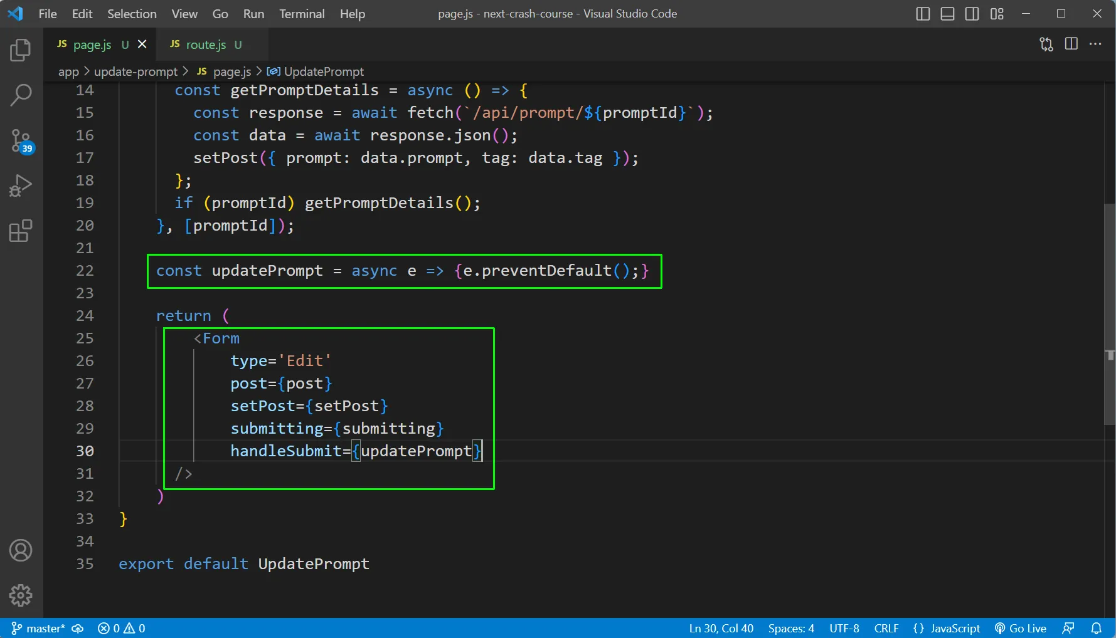Click the VS Code logo icon
Image resolution: width=1116 pixels, height=638 pixels.
[x=15, y=13]
